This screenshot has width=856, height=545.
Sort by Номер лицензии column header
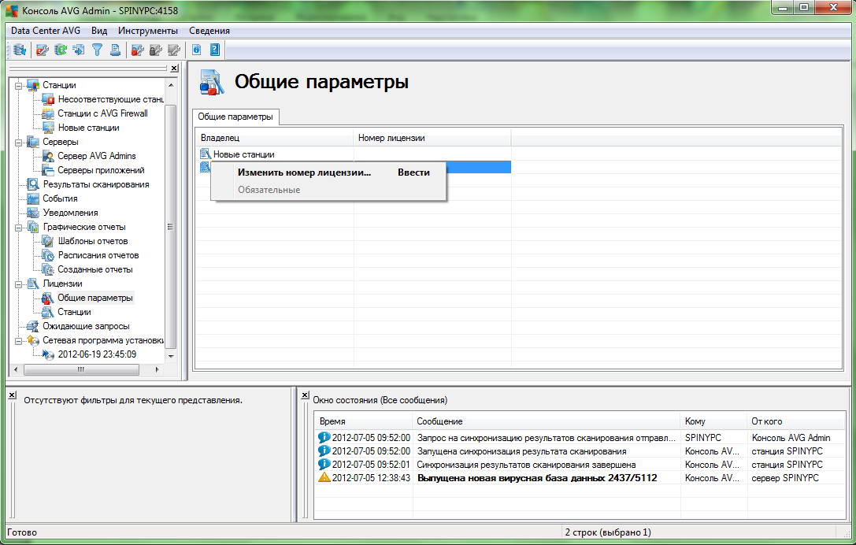pyautogui.click(x=432, y=138)
